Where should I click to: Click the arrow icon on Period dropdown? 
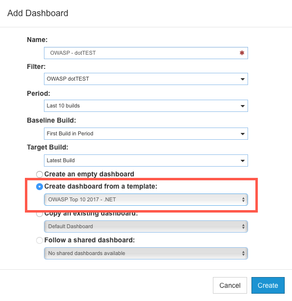click(x=243, y=106)
